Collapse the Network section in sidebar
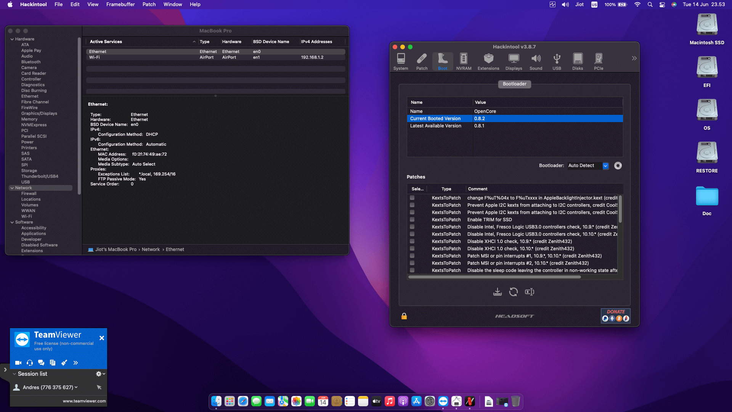Viewport: 732px width, 412px height. click(x=13, y=188)
